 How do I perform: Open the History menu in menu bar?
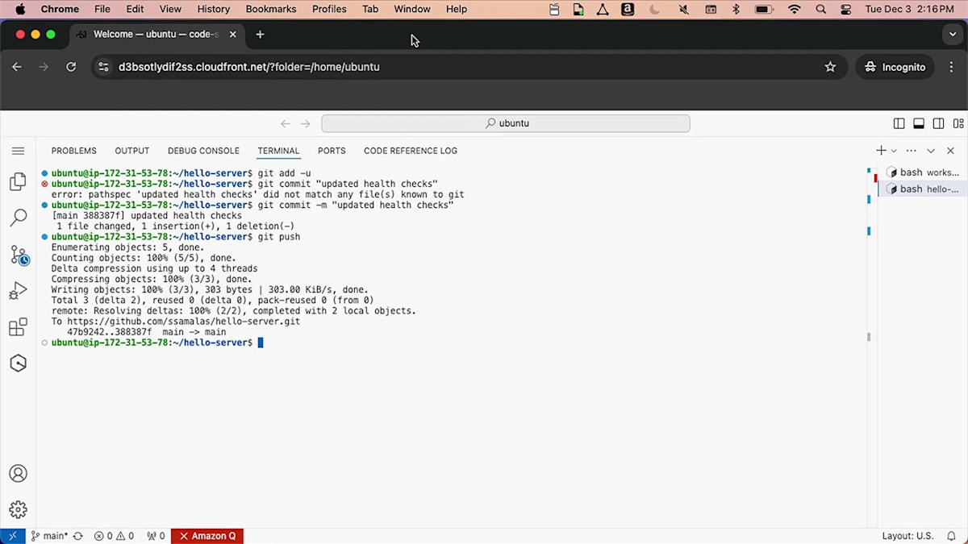(214, 9)
